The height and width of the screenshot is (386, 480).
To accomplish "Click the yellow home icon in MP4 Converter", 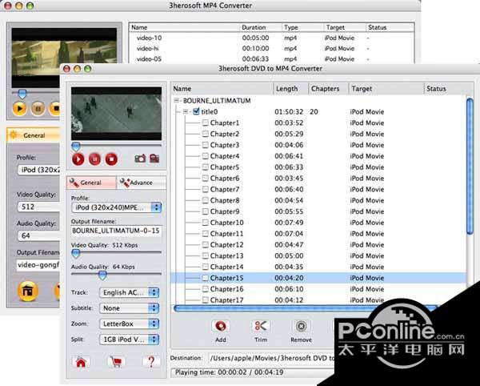I will pyautogui.click(x=28, y=291).
